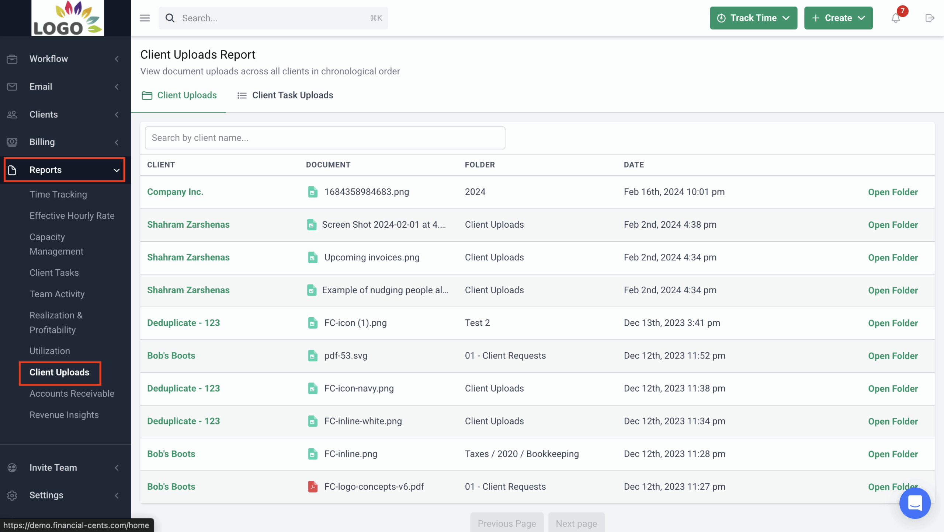Click the Settings gear icon

12,495
